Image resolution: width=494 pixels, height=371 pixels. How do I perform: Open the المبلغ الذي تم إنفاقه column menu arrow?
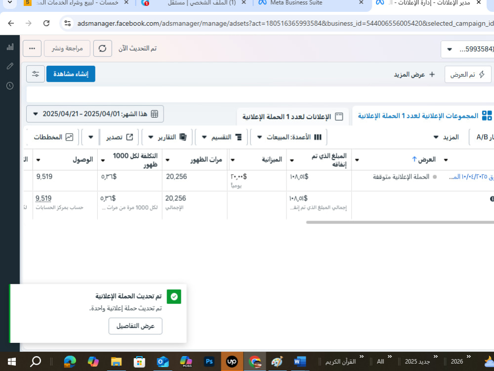pos(292,160)
